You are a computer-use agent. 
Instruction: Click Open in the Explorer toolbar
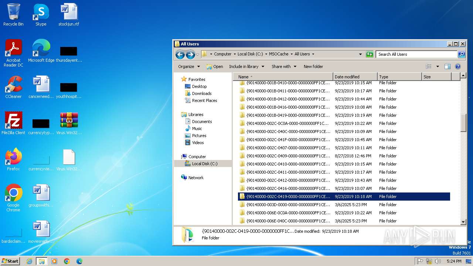coord(215,66)
